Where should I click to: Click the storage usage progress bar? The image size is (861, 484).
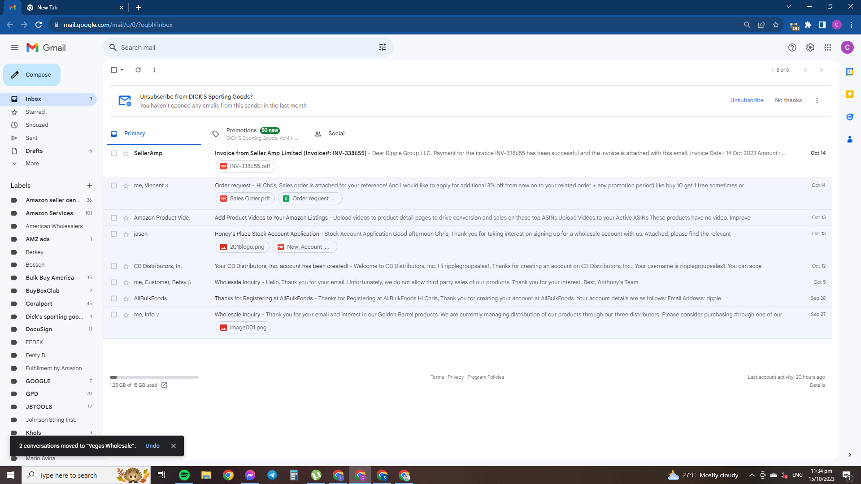coord(154,377)
